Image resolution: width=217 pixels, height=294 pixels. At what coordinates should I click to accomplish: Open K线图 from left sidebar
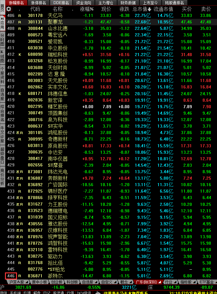2,56
